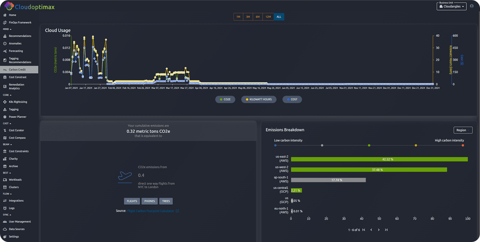Open the User Management icon

5,222
